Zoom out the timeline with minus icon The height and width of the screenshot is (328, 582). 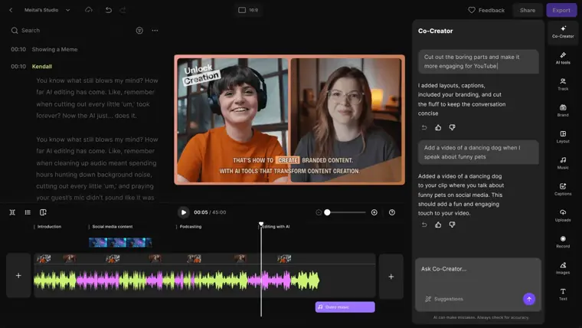click(x=319, y=212)
